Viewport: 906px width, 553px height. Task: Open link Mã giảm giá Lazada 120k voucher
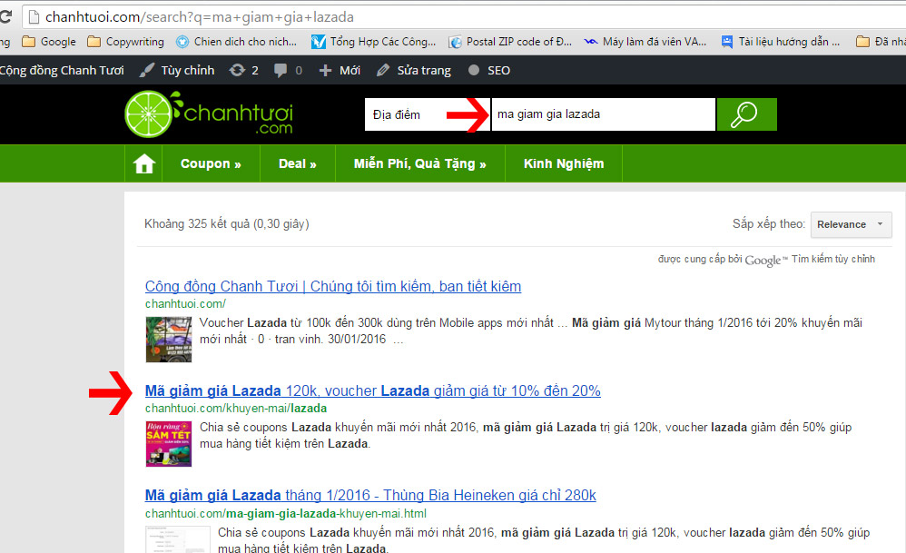click(x=372, y=390)
